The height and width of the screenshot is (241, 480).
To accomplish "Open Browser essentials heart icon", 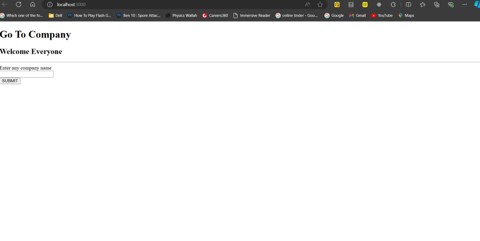I will pyautogui.click(x=450, y=4).
